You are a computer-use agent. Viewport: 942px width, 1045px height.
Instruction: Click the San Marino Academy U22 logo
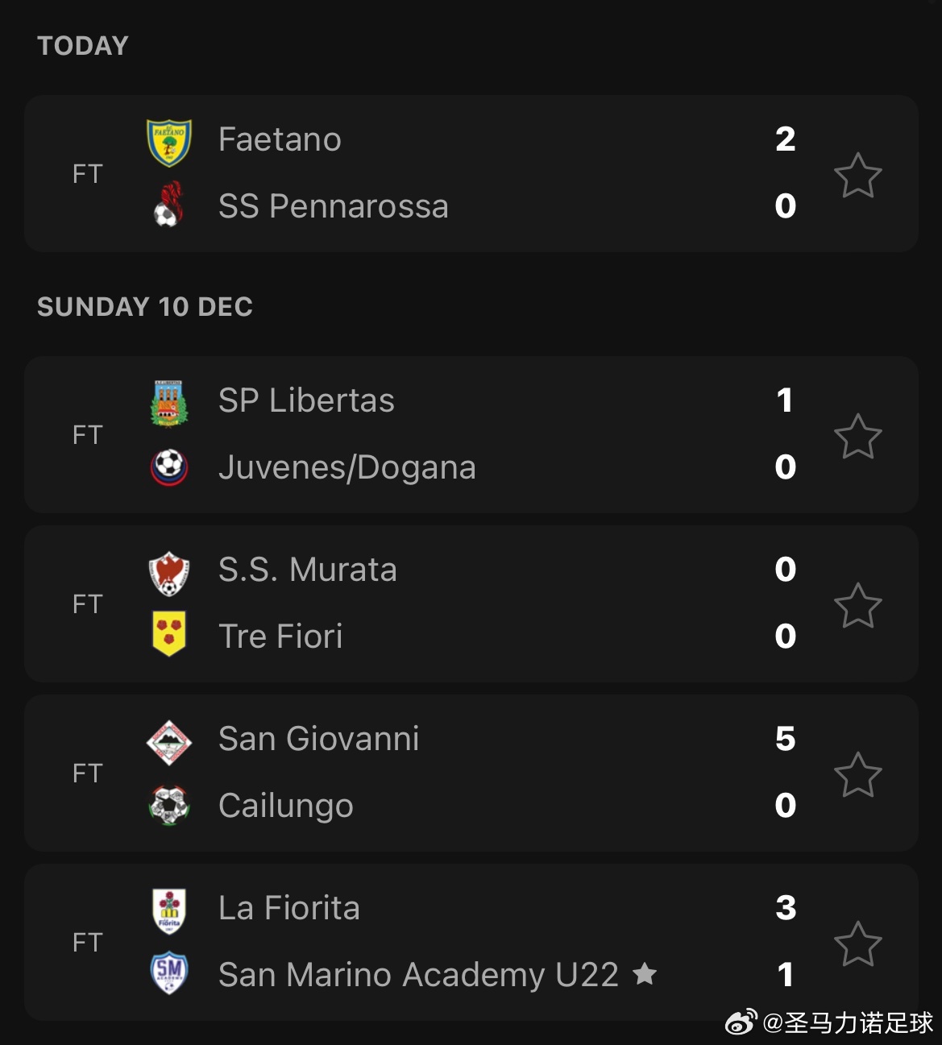coord(169,973)
